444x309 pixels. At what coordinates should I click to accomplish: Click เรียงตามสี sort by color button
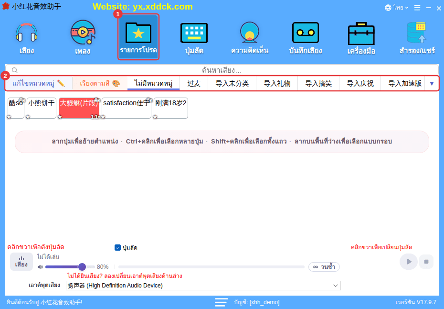(x=100, y=83)
